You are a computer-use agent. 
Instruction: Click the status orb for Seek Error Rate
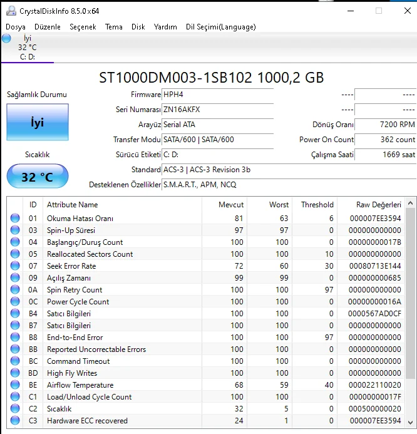pos(15,266)
